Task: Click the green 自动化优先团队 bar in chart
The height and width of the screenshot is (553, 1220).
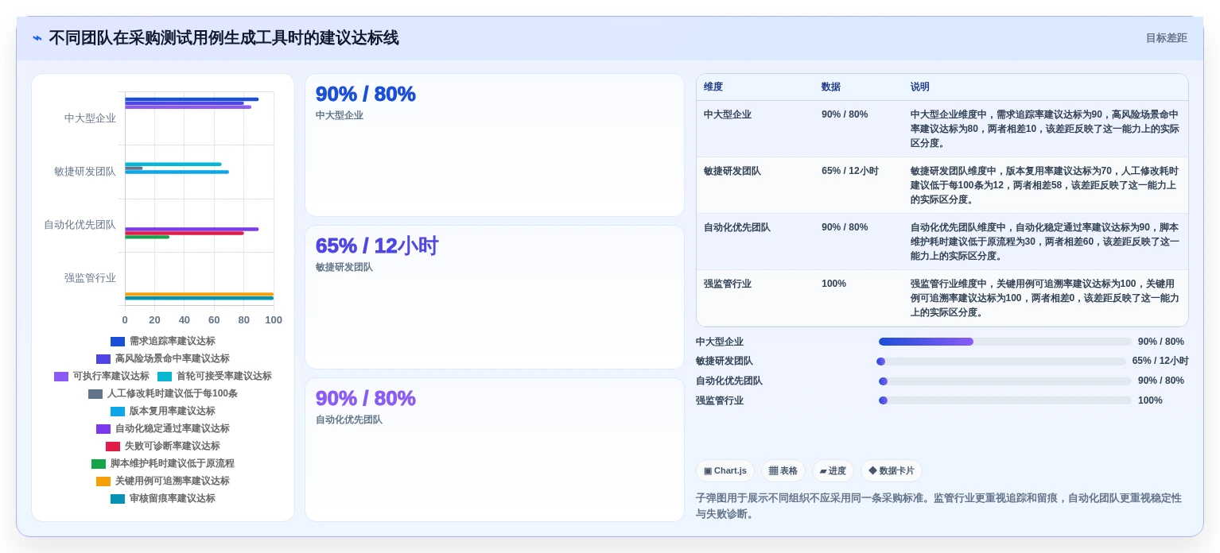Action: (x=147, y=237)
